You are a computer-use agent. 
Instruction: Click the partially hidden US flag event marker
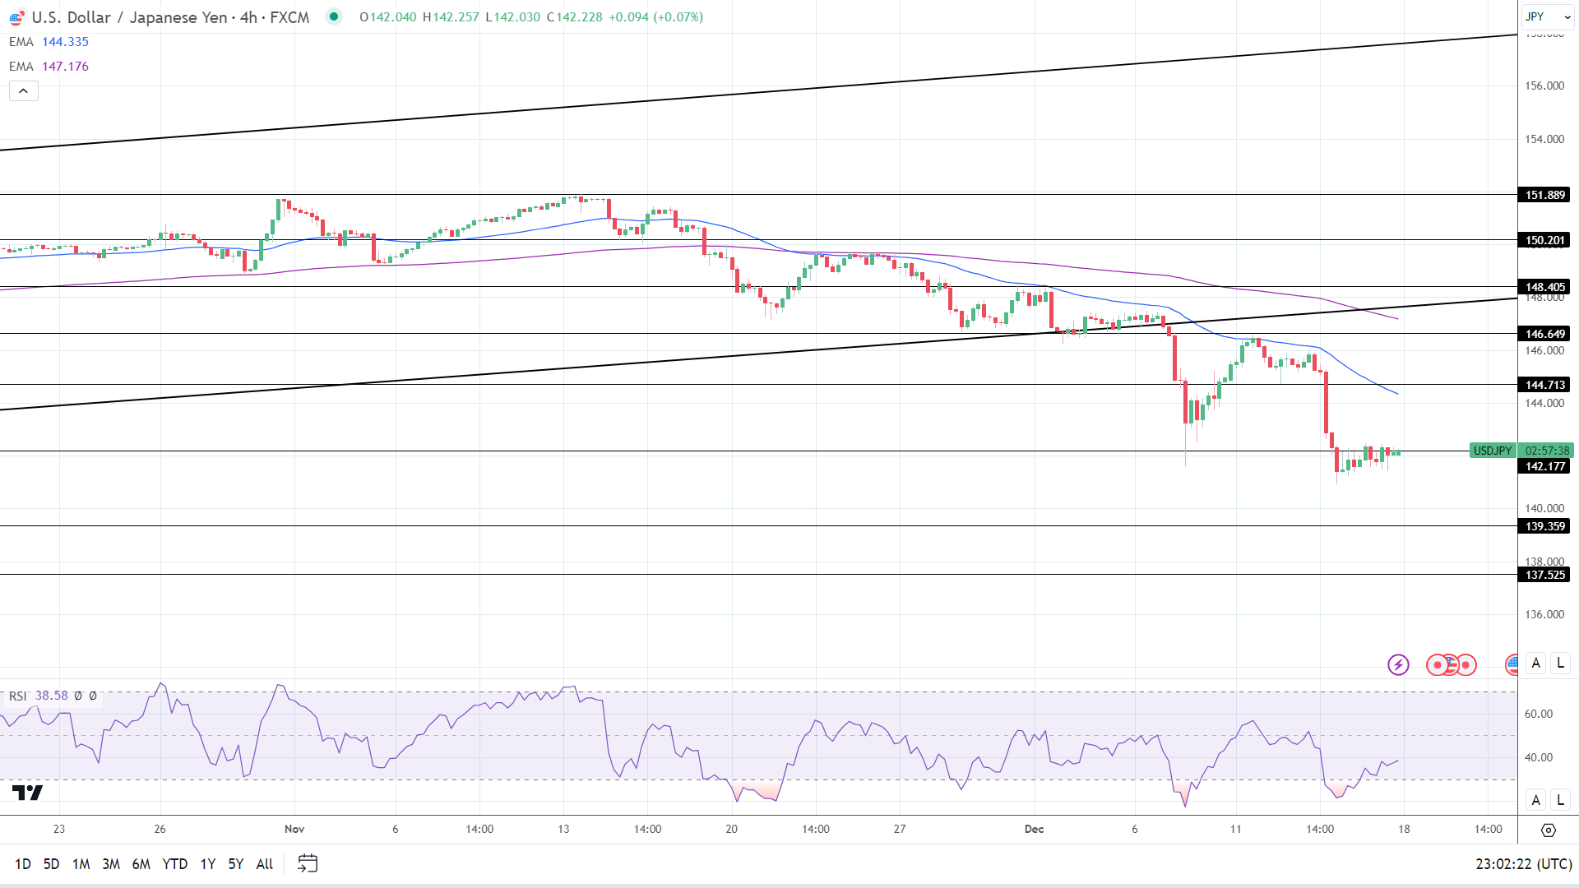coord(1512,664)
